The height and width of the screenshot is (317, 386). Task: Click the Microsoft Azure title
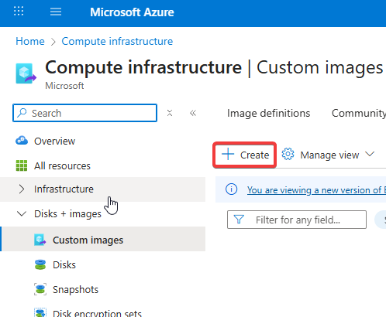coord(132,12)
